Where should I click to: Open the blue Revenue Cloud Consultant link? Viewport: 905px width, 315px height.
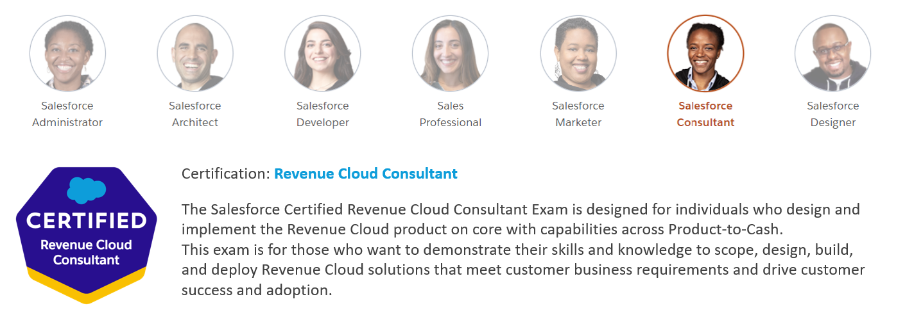365,174
